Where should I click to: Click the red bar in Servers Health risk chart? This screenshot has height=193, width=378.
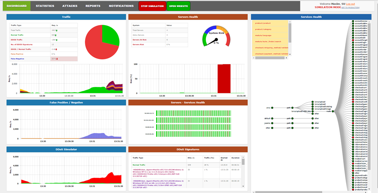pos(224,78)
